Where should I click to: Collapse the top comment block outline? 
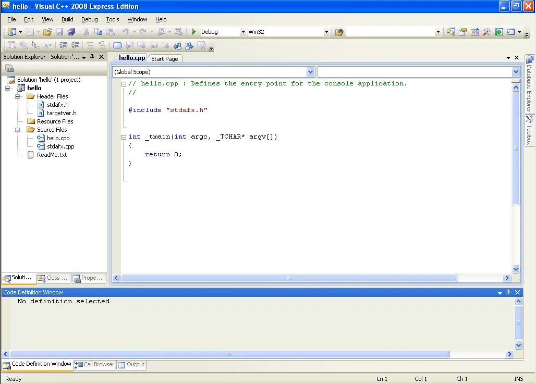point(124,84)
